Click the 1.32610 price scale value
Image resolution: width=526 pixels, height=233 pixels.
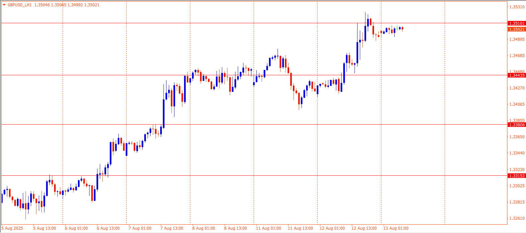[517, 218]
